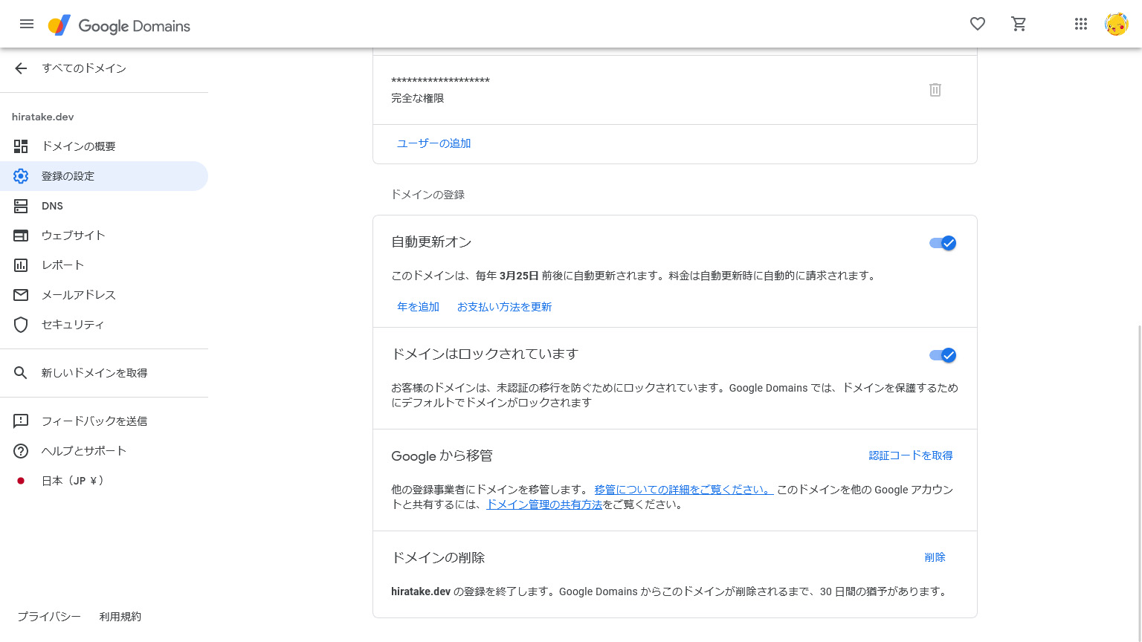
Task: Open 日本 (JP ¥) region selector
Action: click(72, 481)
